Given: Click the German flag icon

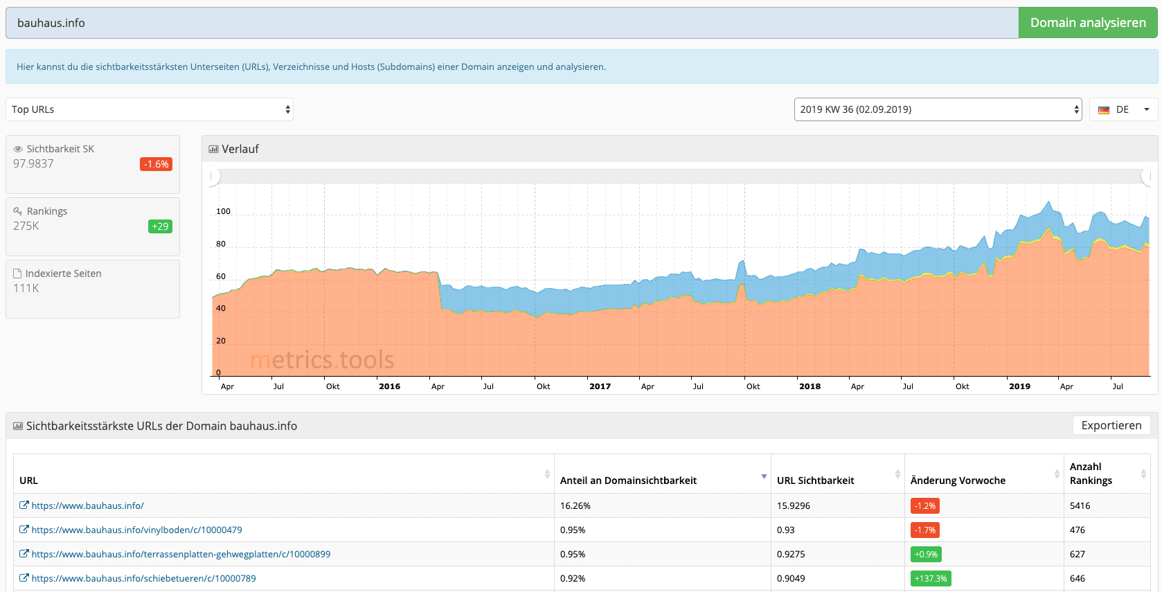Looking at the screenshot, I should click(x=1104, y=110).
